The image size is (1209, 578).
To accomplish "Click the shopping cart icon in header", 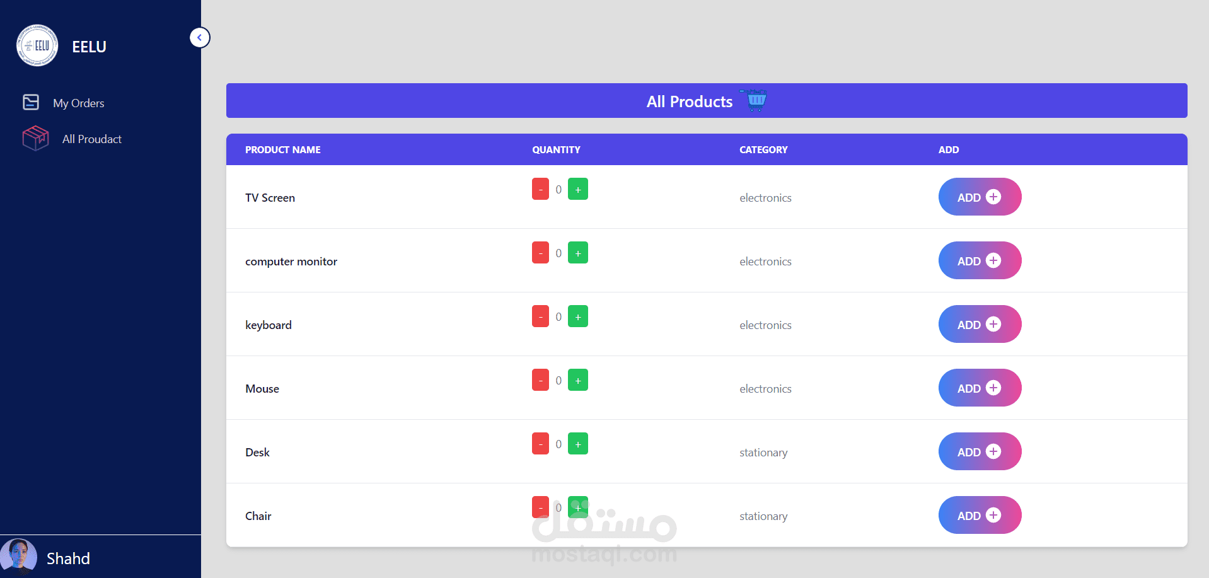I will pos(756,100).
